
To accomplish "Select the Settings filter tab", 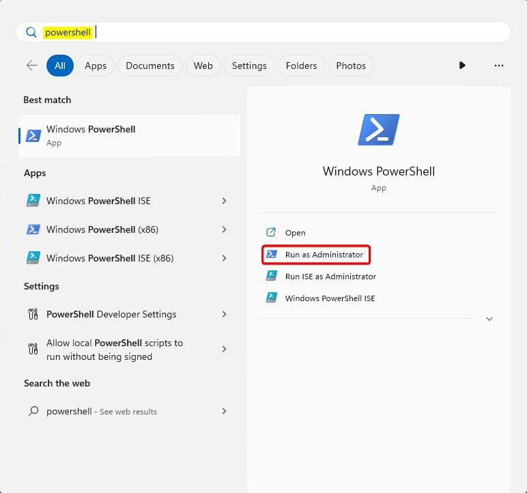I will click(x=249, y=66).
